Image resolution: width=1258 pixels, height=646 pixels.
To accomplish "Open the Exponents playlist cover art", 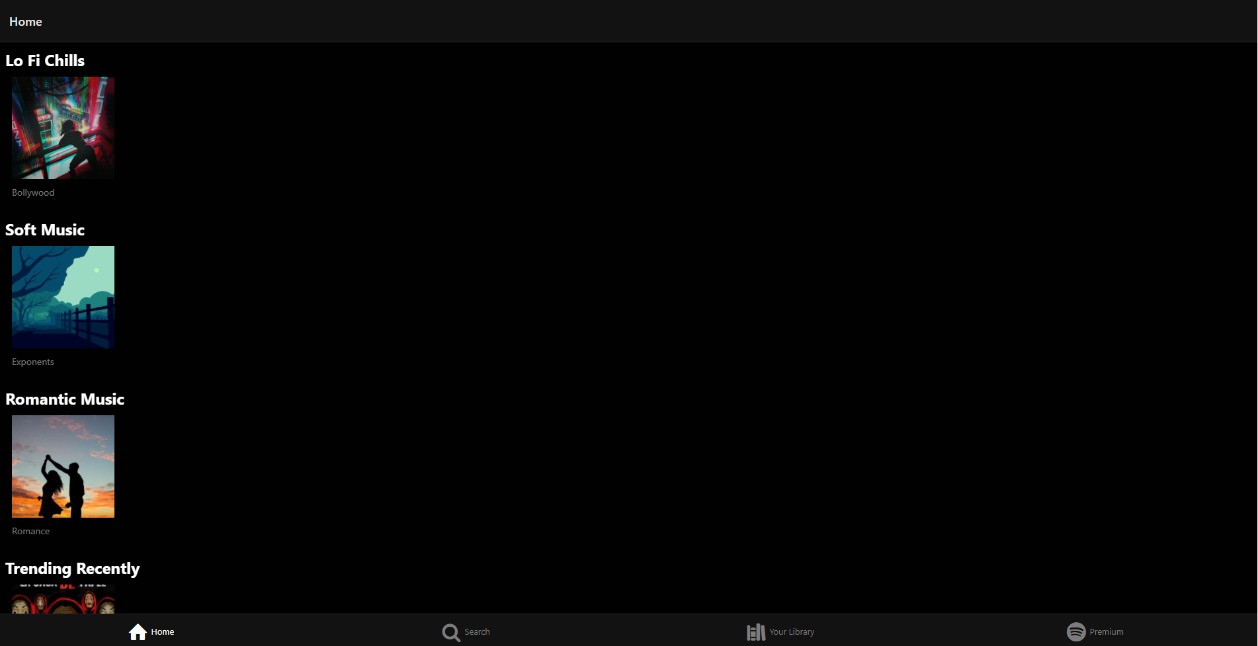I will coord(63,297).
